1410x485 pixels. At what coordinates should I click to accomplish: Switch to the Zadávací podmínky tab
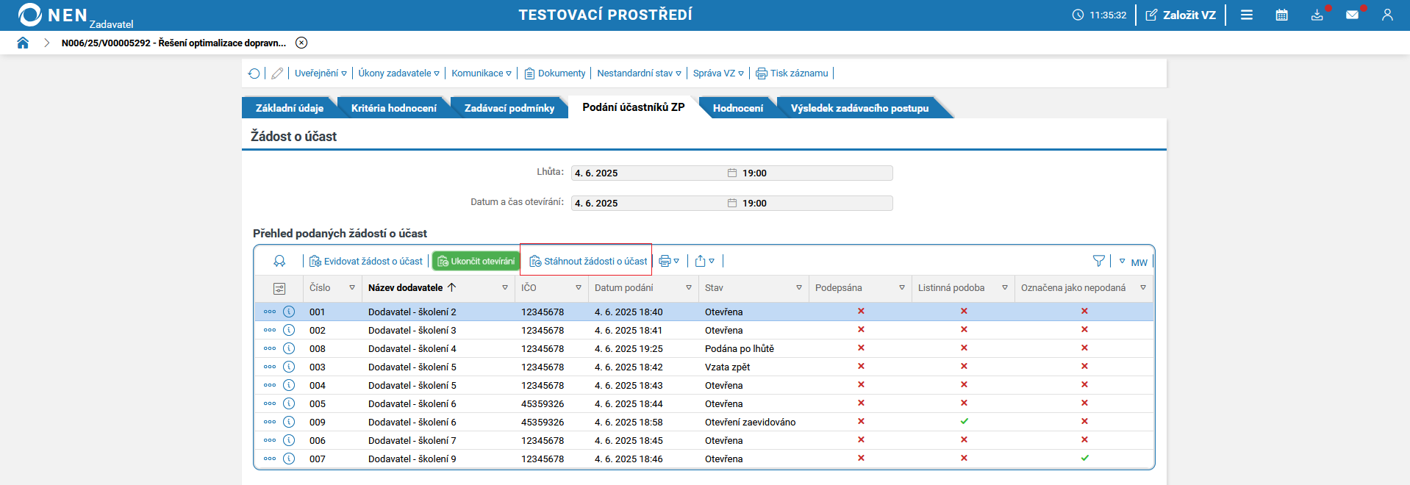click(x=509, y=108)
